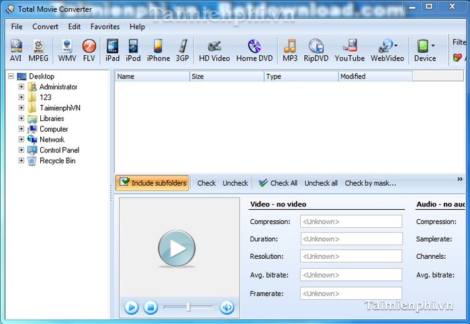The image size is (470, 324).
Task: Sort file list by Name column
Action: (152, 76)
